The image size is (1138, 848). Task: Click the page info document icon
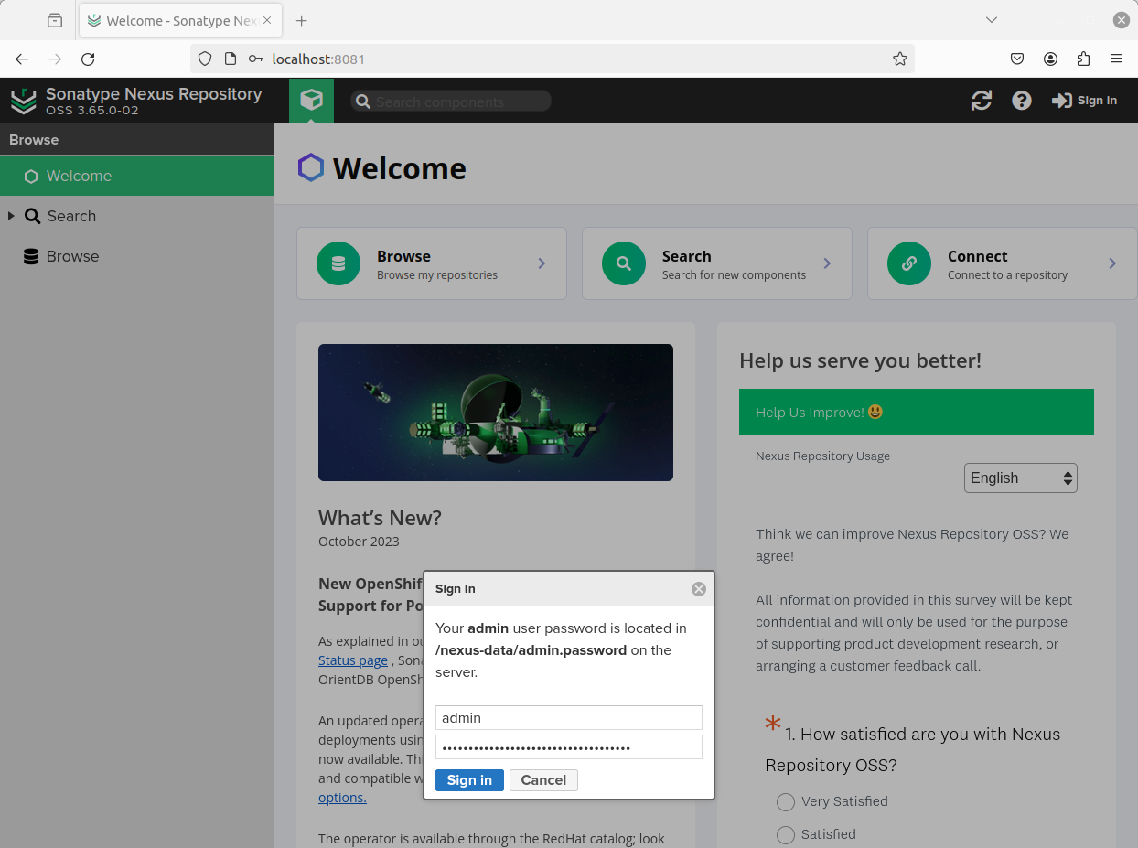(231, 59)
